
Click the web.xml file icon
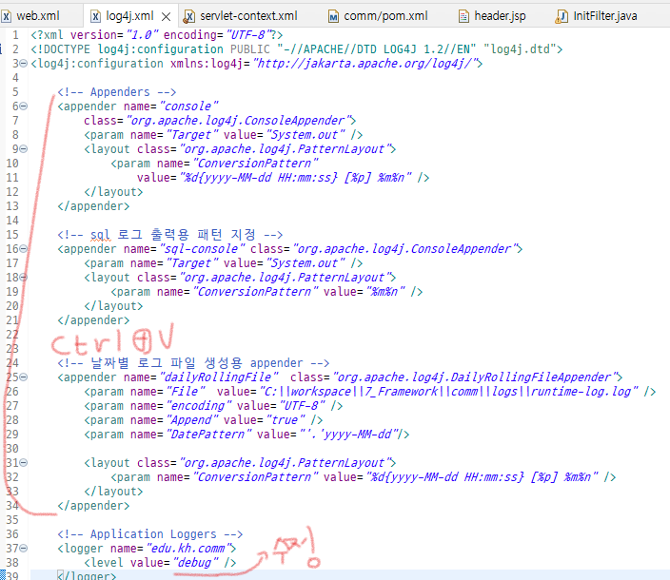pyautogui.click(x=6, y=17)
